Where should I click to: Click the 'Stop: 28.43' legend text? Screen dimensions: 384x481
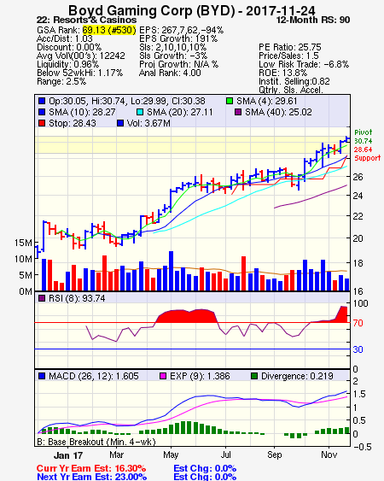[73, 123]
